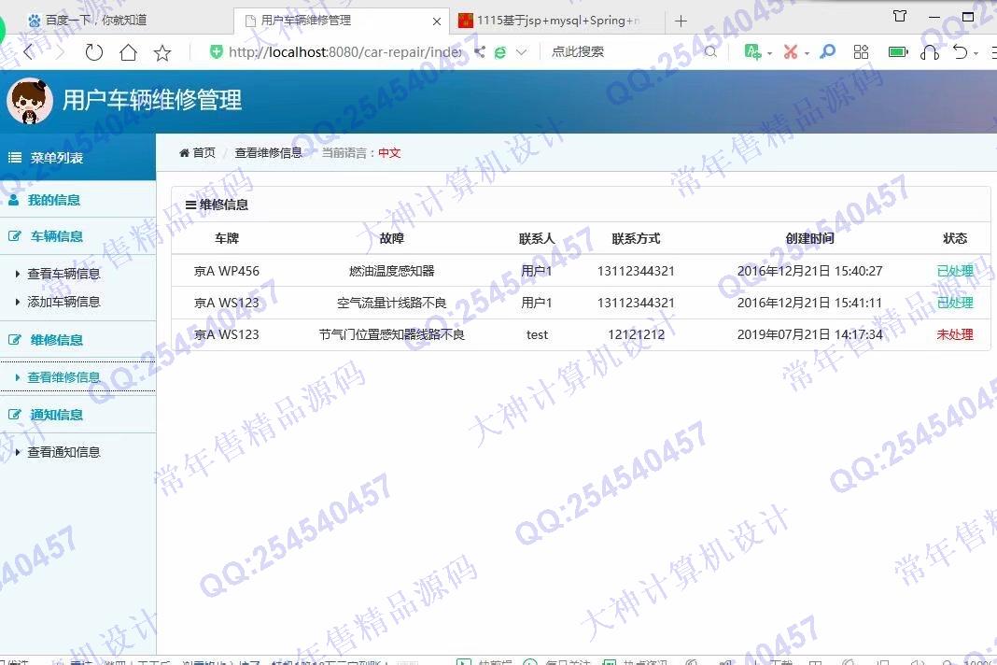This screenshot has height=665, width=997.
Task: Click fault 空气流量计线路不良 cell
Action: 392,303
